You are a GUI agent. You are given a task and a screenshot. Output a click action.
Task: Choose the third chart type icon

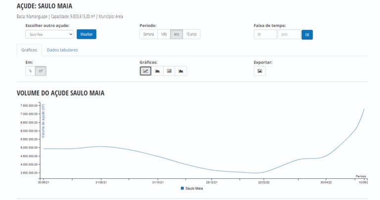(x=169, y=71)
